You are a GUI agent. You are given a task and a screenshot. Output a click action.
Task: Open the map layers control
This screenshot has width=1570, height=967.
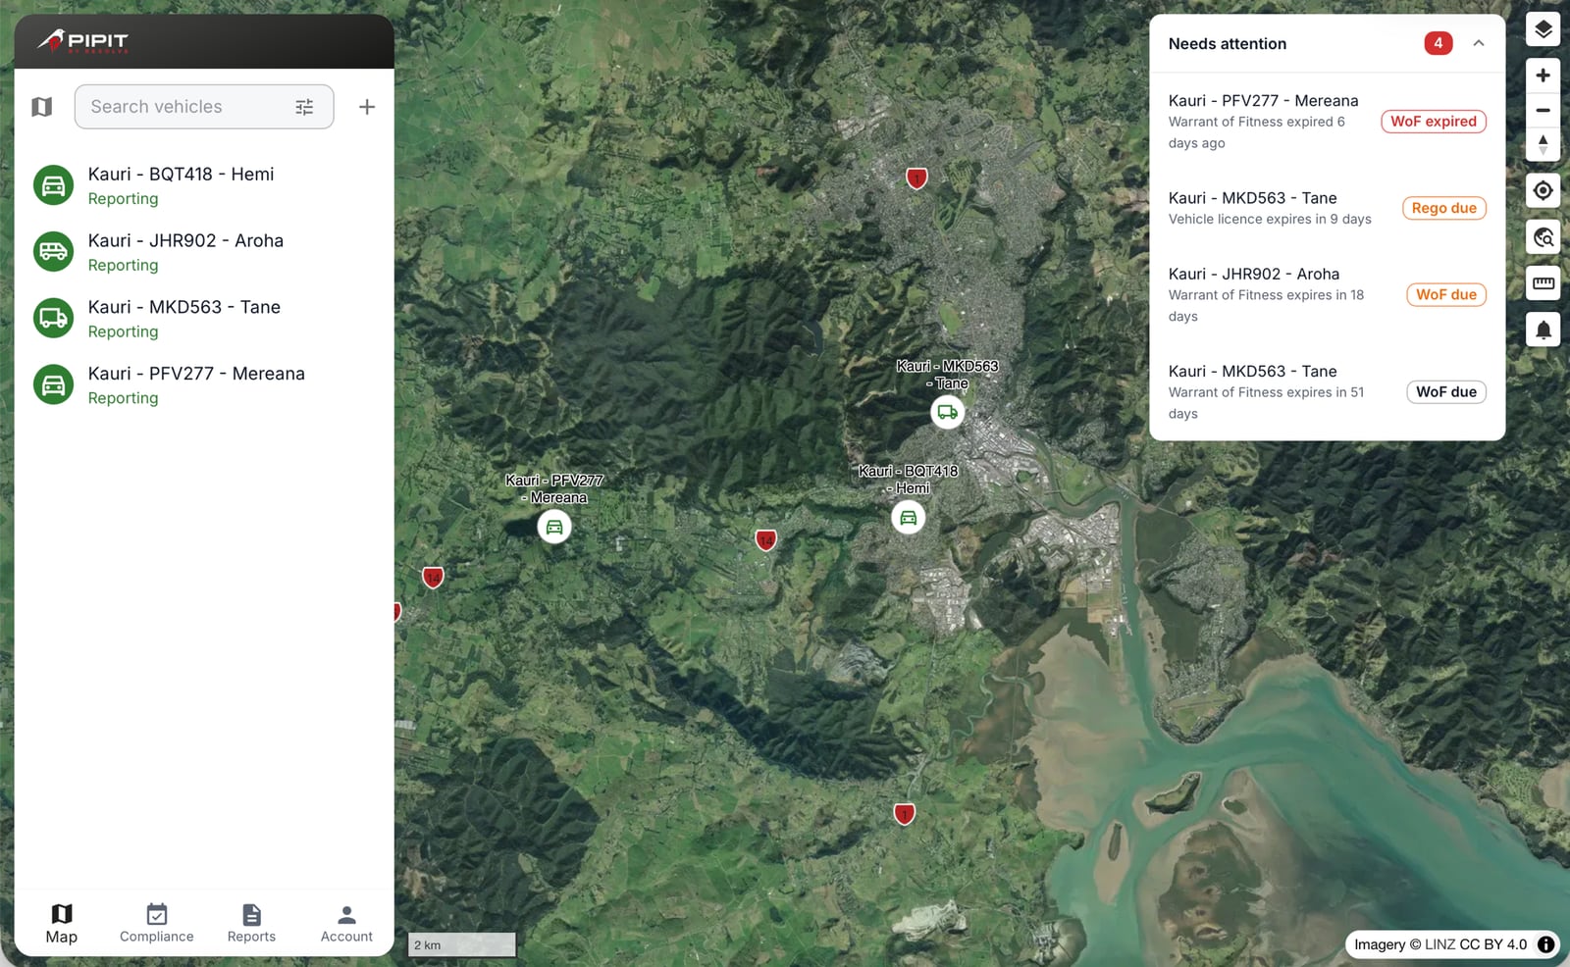(1543, 29)
